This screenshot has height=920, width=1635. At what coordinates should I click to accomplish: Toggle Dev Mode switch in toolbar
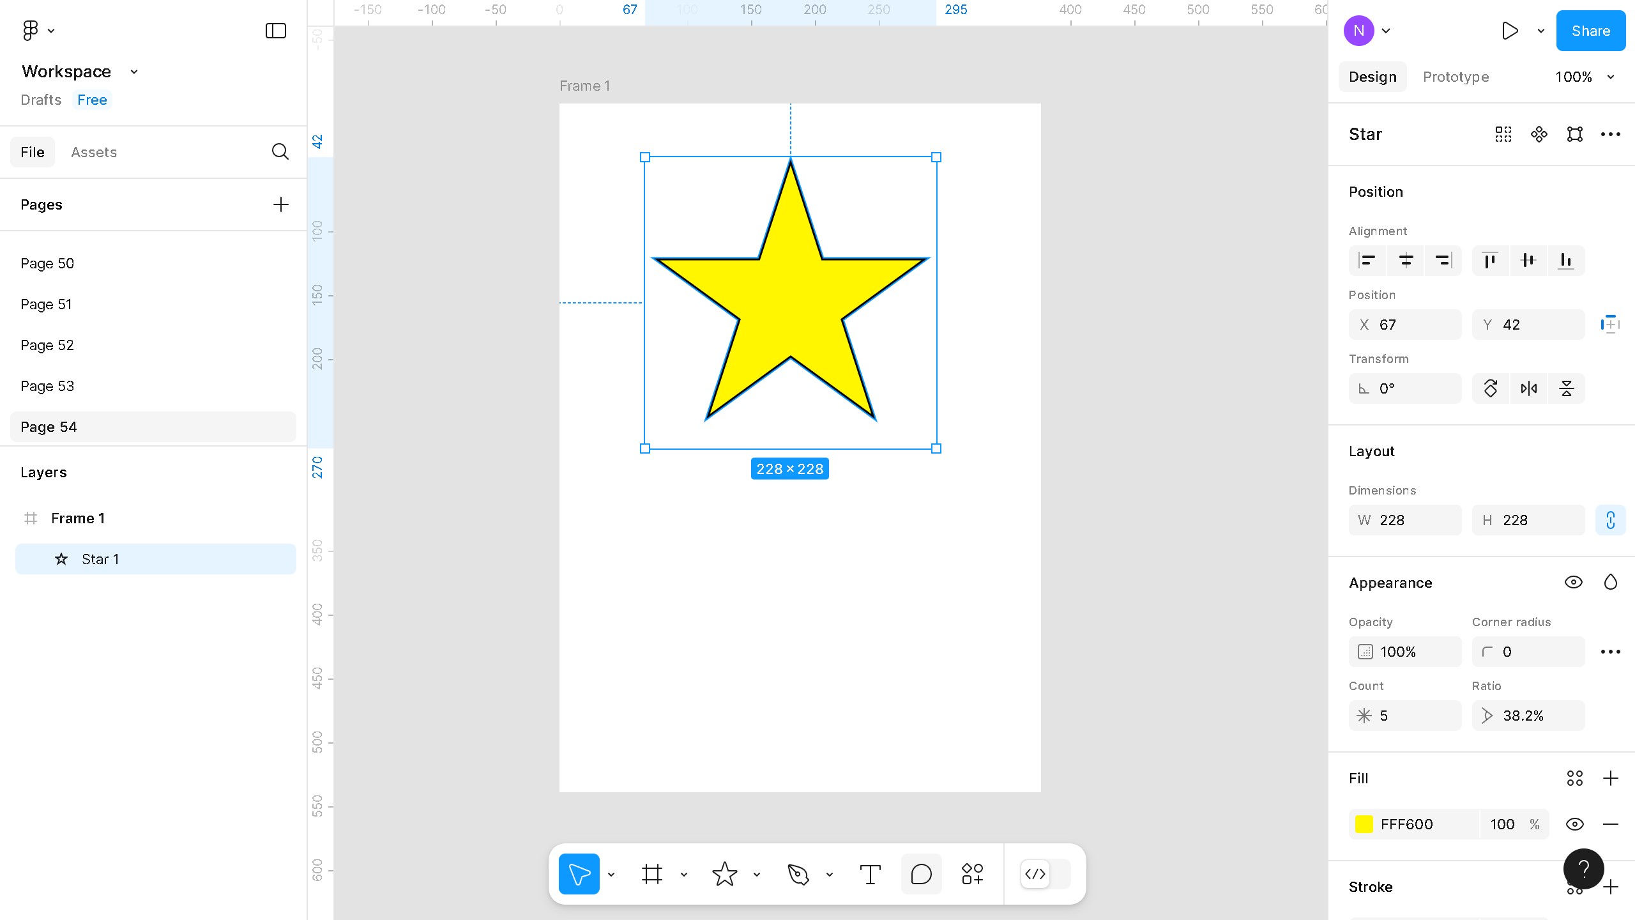tap(1046, 874)
